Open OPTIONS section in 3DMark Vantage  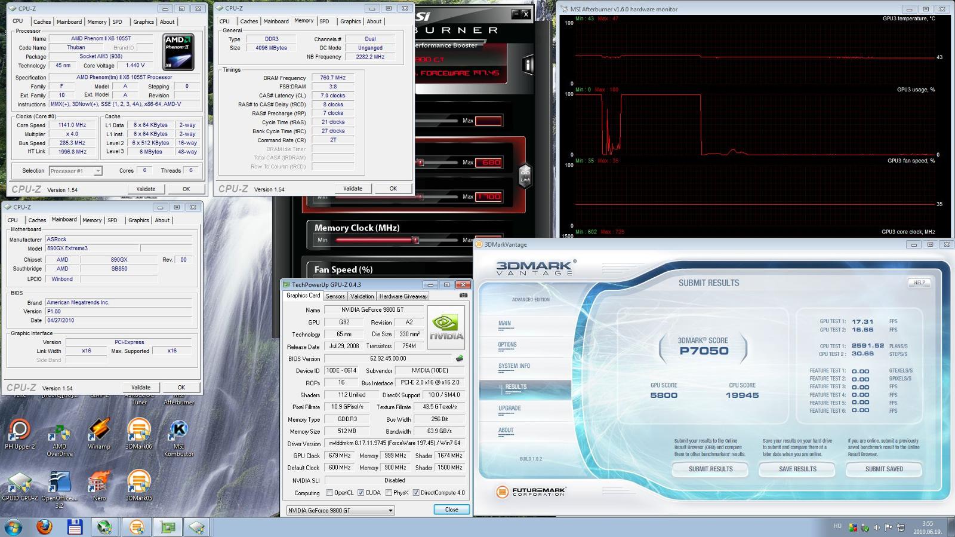click(x=507, y=345)
